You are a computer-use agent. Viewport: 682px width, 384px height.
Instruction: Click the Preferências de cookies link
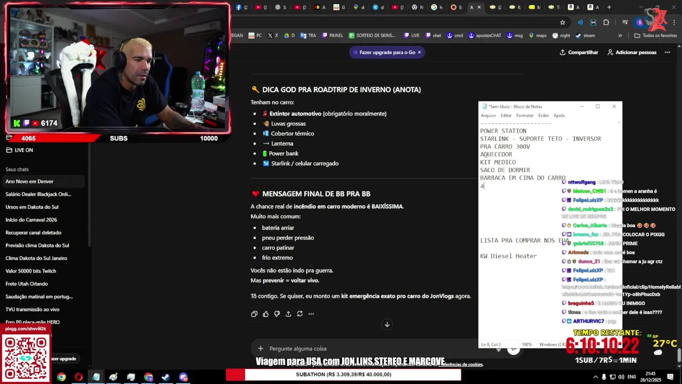click(461, 364)
